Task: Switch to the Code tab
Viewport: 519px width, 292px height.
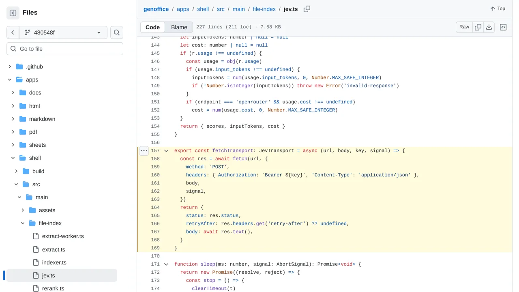Action: coord(153,27)
